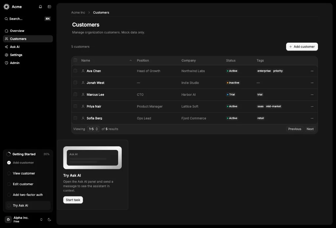
Task: Click the Settings gear icon
Action: pyautogui.click(x=7, y=55)
